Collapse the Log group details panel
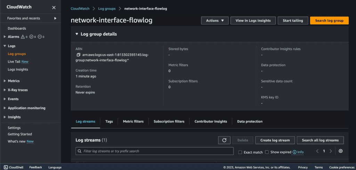 [77, 34]
